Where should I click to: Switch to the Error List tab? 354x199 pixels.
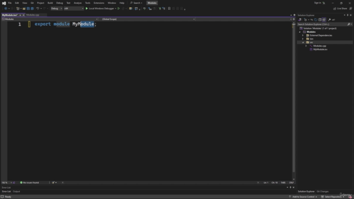pyautogui.click(x=6, y=191)
